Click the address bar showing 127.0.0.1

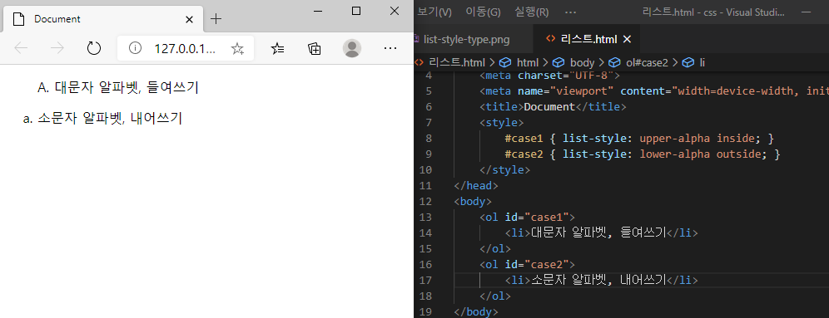tap(185, 48)
